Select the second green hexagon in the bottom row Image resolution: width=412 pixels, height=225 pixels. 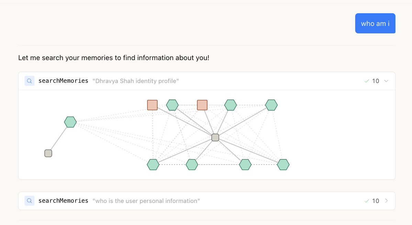click(x=192, y=165)
